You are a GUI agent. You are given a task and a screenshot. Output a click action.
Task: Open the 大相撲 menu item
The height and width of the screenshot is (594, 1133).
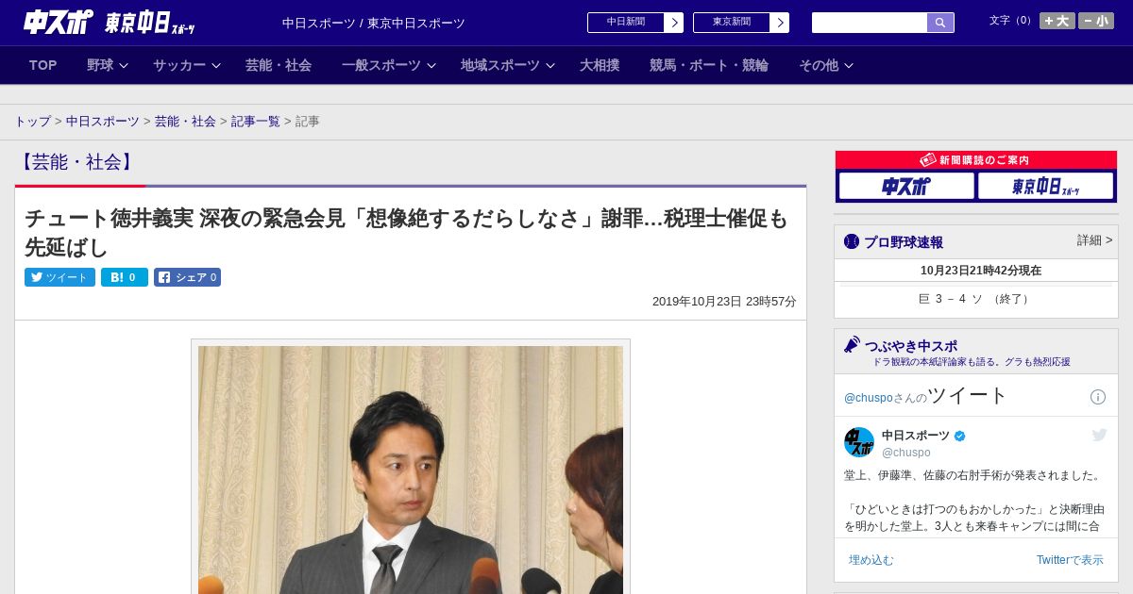tap(600, 65)
